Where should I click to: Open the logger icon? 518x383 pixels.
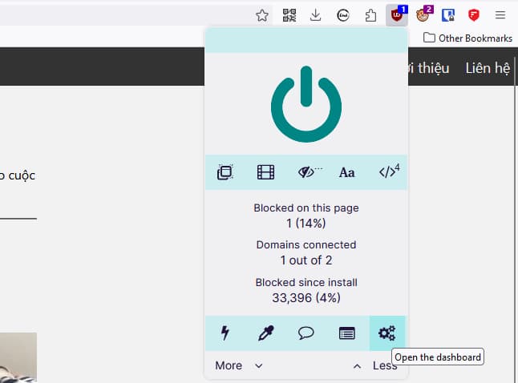(x=347, y=333)
